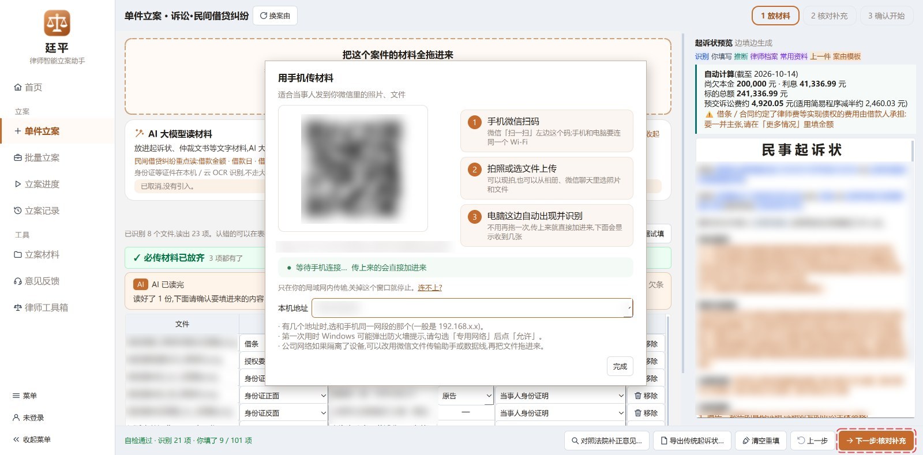Click the 手机微信扫码 step card
Screen dimensions: 923x455
point(547,131)
